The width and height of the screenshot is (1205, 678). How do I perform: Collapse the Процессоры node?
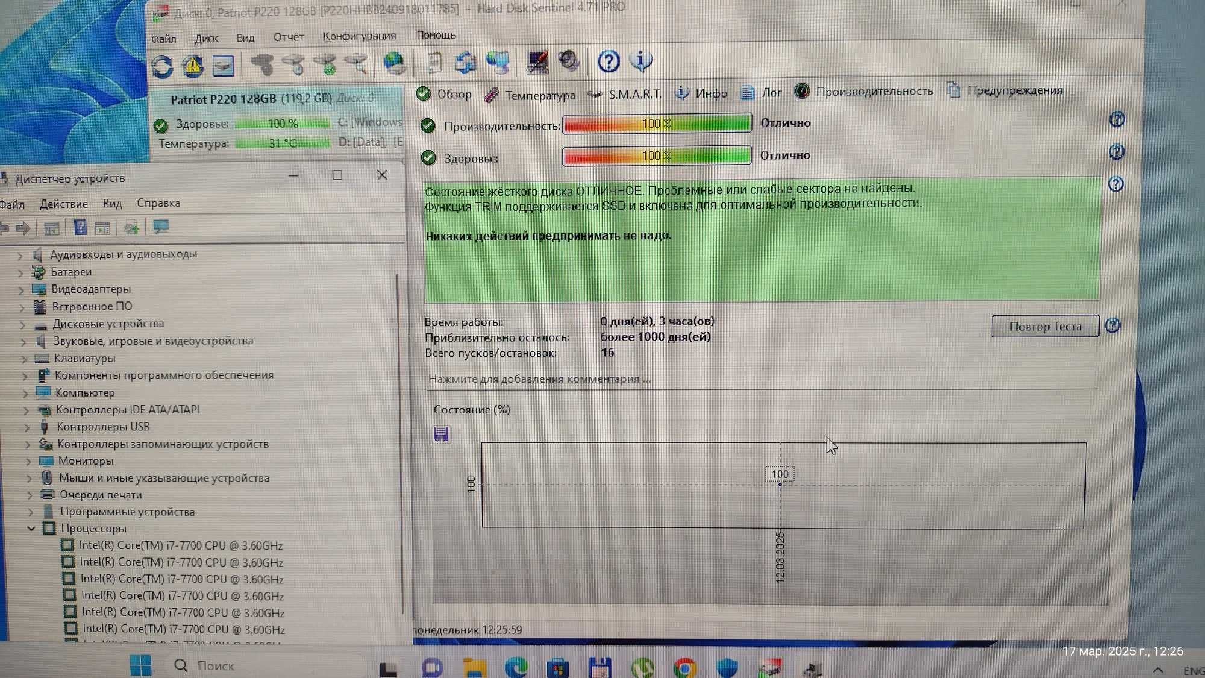31,529
